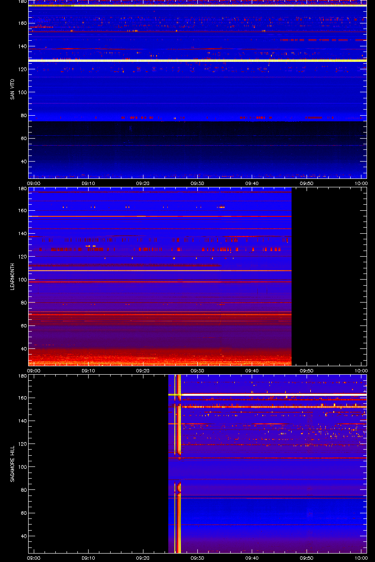Click 09:40 under the Learmonth panel

[252, 370]
